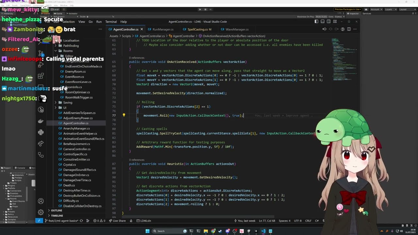Open the Windows Start menu
Screen dimensions: 418x235
(147, 231)
